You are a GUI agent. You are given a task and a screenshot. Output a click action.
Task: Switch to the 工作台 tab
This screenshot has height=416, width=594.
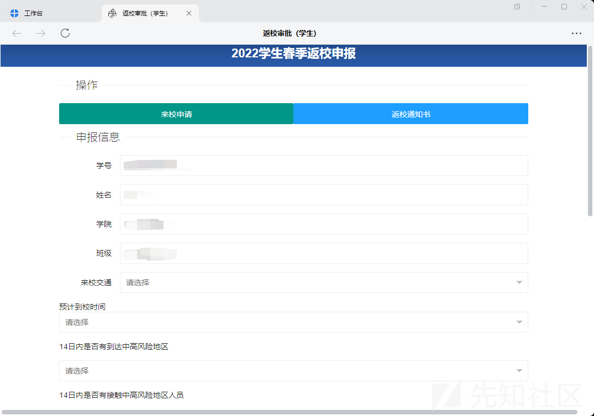(51, 13)
